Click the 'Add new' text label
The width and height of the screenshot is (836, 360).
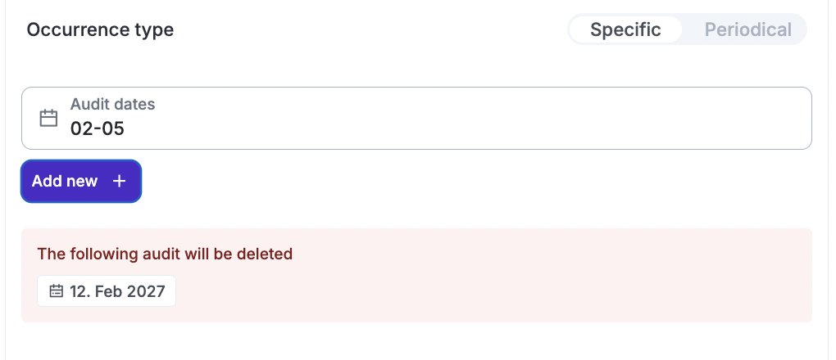(65, 182)
